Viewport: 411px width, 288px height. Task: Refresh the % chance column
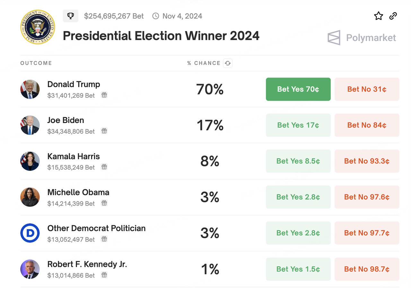point(228,63)
